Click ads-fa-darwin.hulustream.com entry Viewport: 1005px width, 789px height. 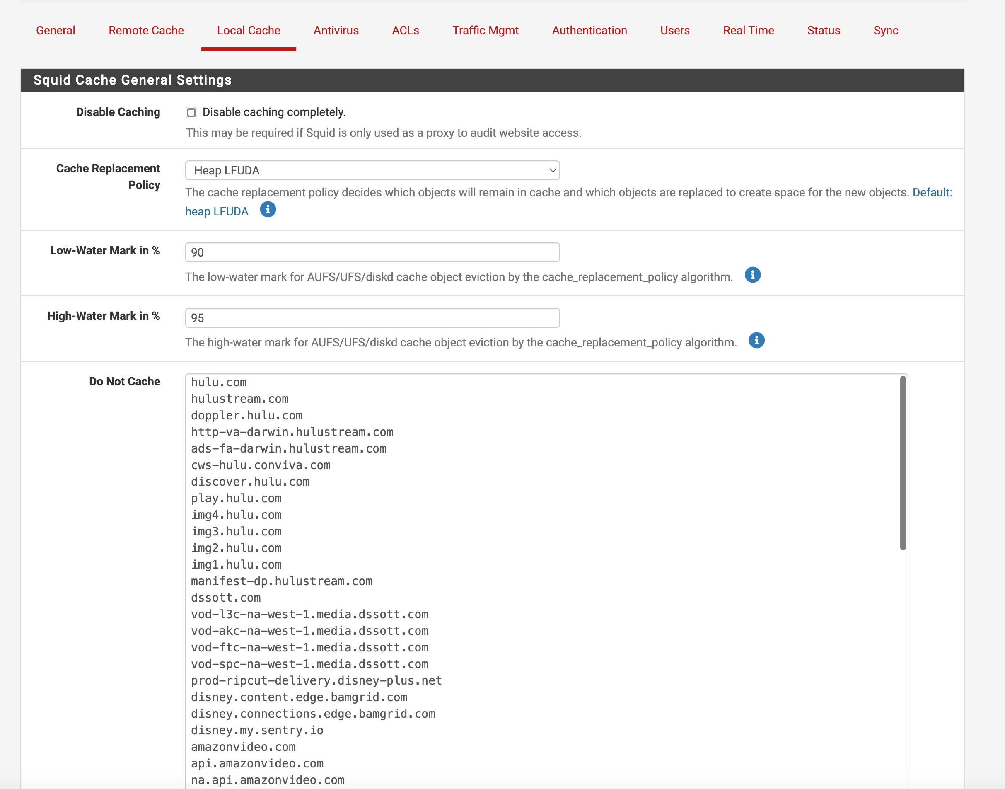coord(289,449)
